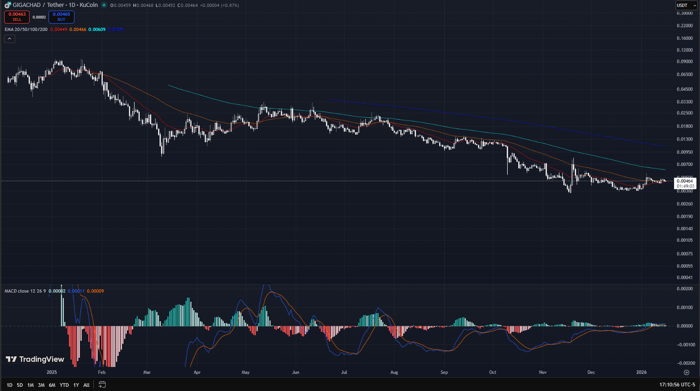Open the go-to-date calendar icon
Viewport: 700px width, 391px height.
(x=102, y=385)
